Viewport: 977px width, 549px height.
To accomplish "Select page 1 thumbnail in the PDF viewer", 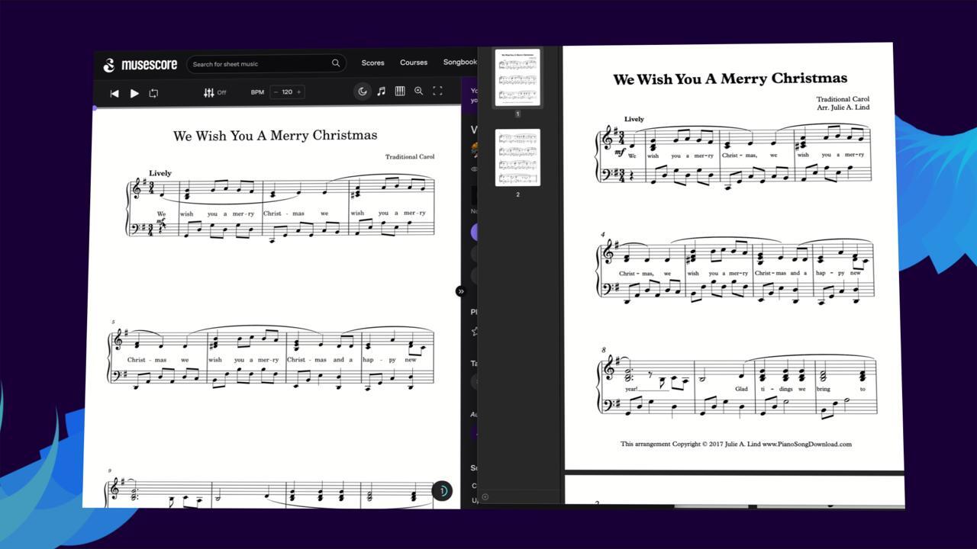I will 518,77.
